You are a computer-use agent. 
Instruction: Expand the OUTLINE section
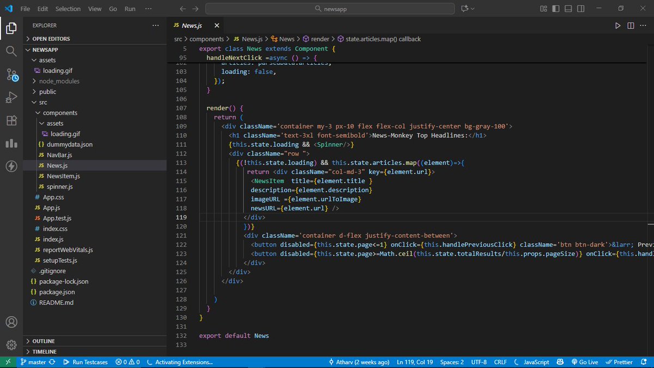(43, 341)
